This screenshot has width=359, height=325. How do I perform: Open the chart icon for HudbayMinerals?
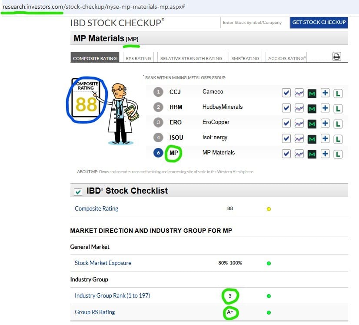(299, 108)
